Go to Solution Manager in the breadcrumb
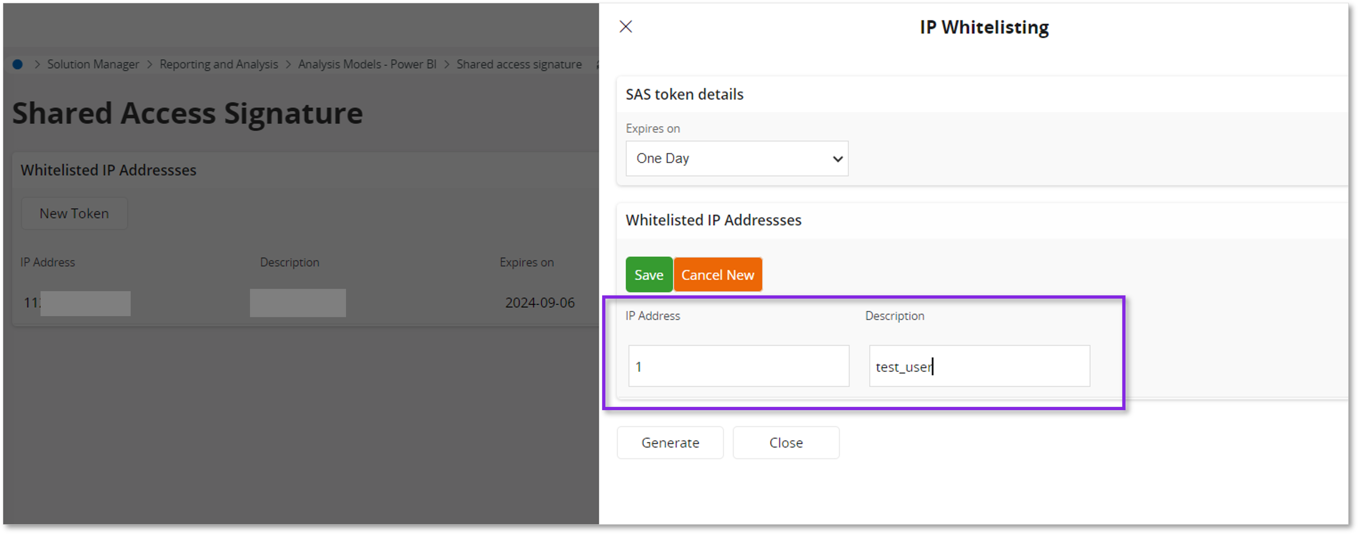The height and width of the screenshot is (534, 1358). tap(93, 64)
